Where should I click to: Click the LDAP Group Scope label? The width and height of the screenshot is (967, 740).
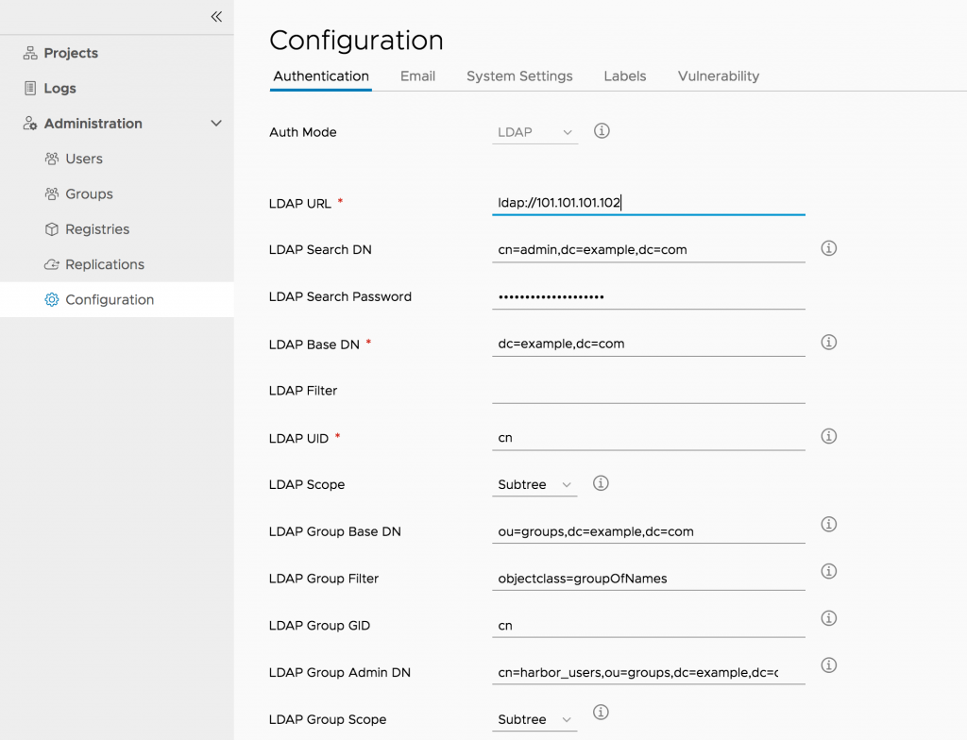pos(328,719)
